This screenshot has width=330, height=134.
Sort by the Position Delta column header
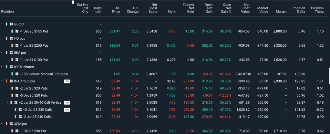coord(299,10)
